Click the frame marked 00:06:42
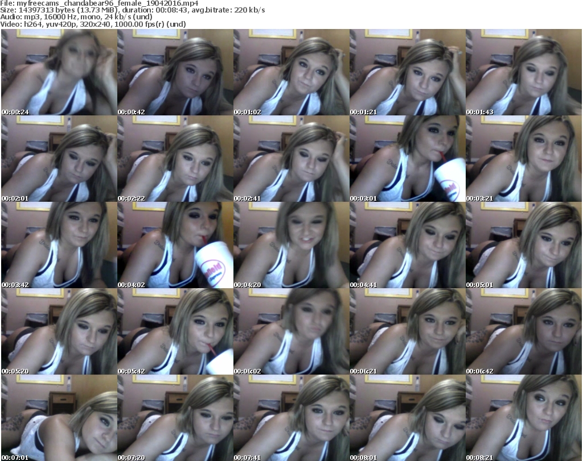This screenshot has width=583, height=461. [524, 331]
